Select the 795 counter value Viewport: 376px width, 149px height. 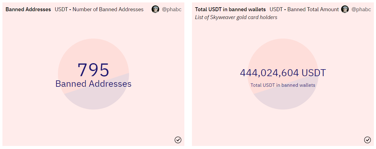click(93, 70)
